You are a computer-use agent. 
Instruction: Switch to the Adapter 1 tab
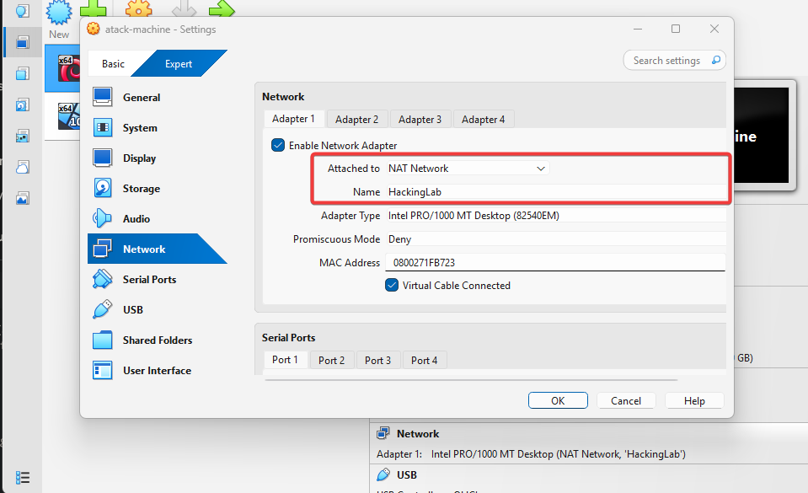pyautogui.click(x=294, y=119)
